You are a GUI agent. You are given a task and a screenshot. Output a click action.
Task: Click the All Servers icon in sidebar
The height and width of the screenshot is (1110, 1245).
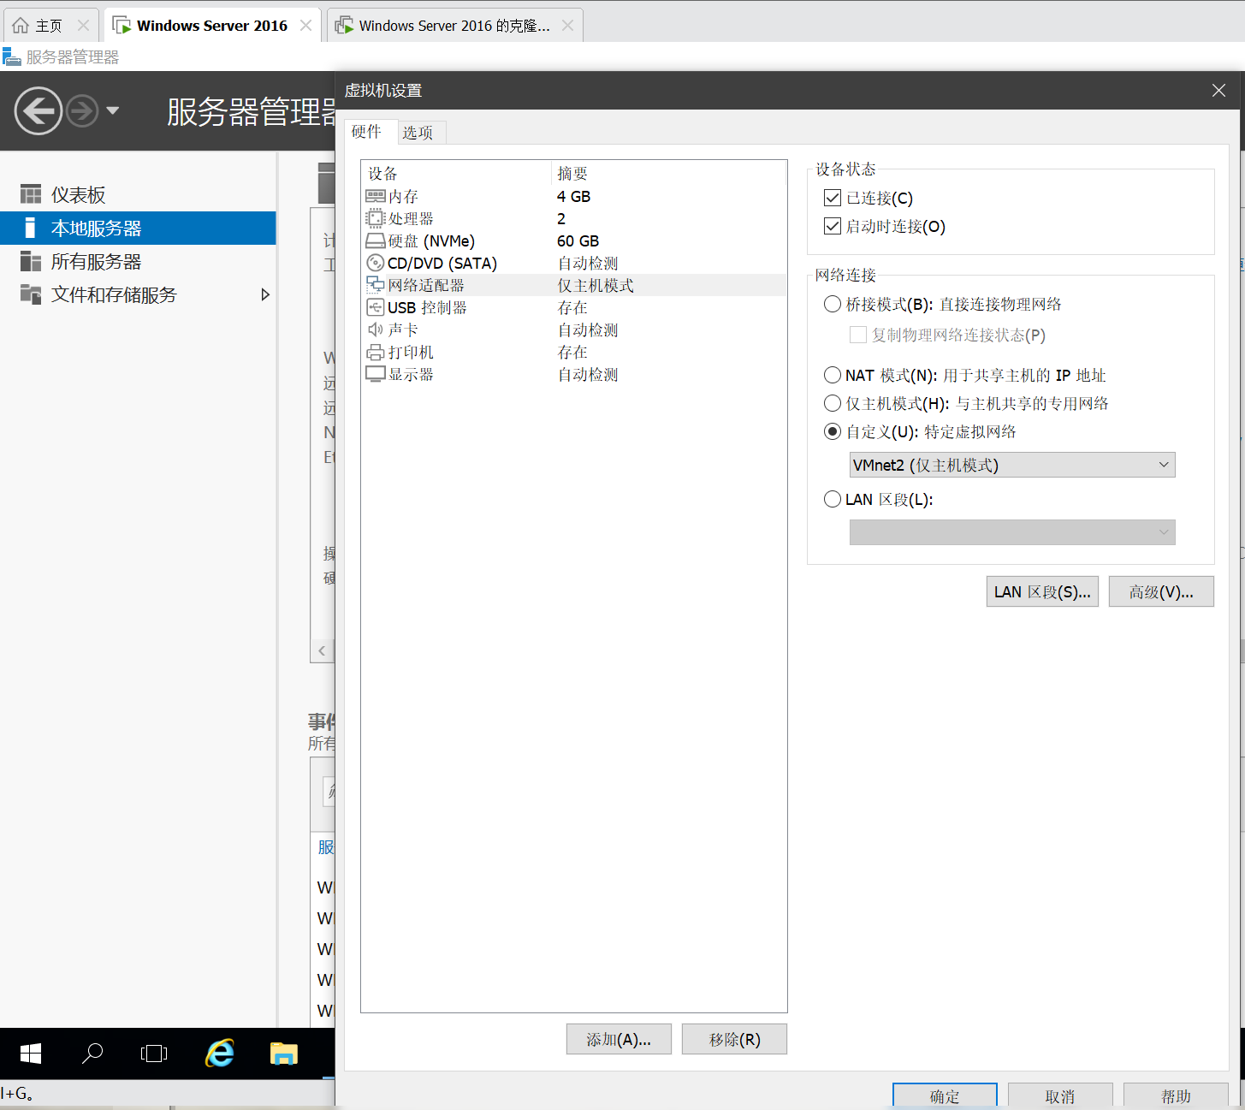click(x=31, y=261)
